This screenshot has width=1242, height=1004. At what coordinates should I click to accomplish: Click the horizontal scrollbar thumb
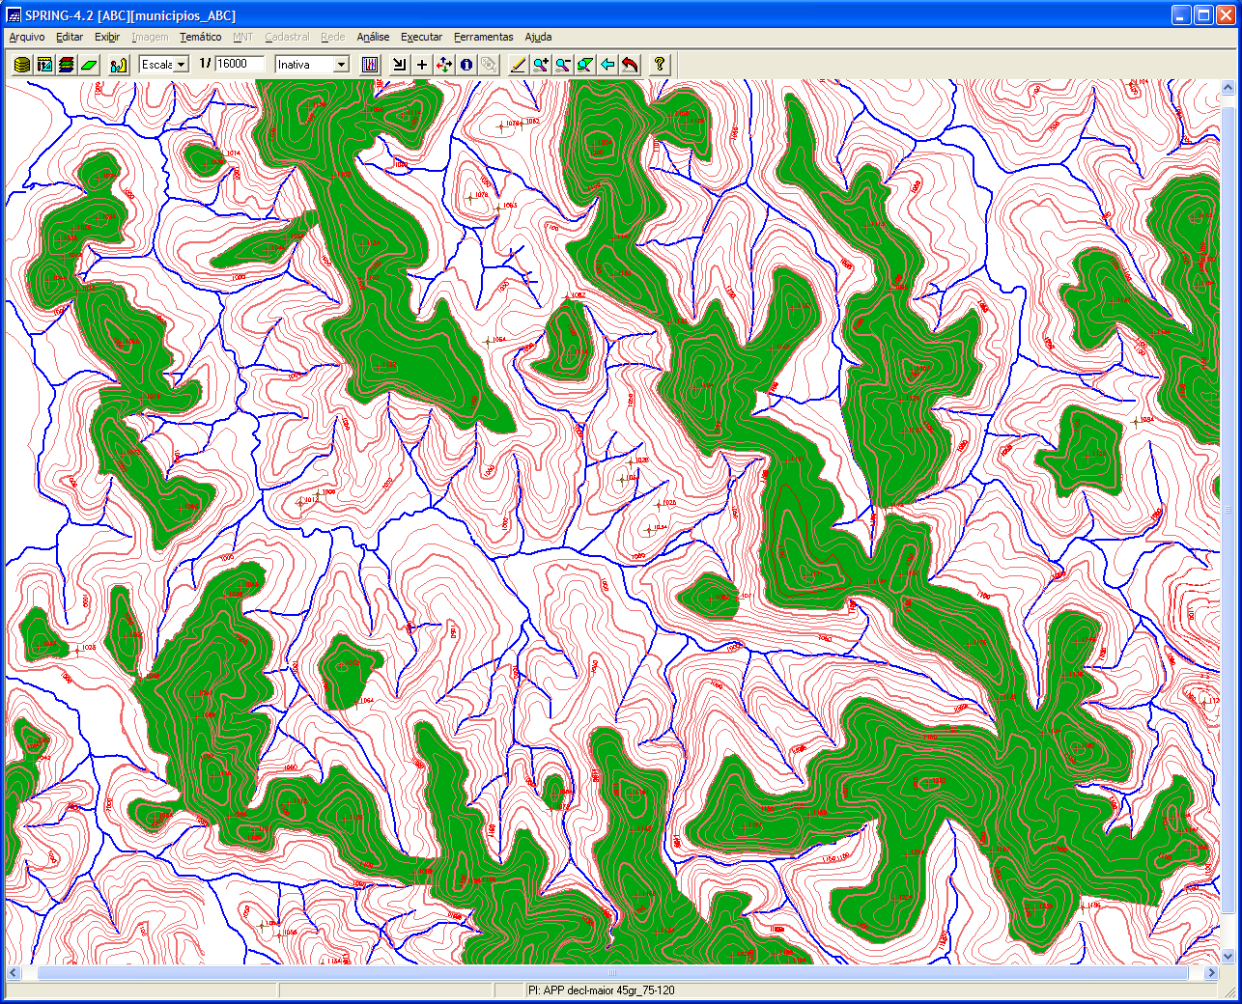[x=612, y=973]
